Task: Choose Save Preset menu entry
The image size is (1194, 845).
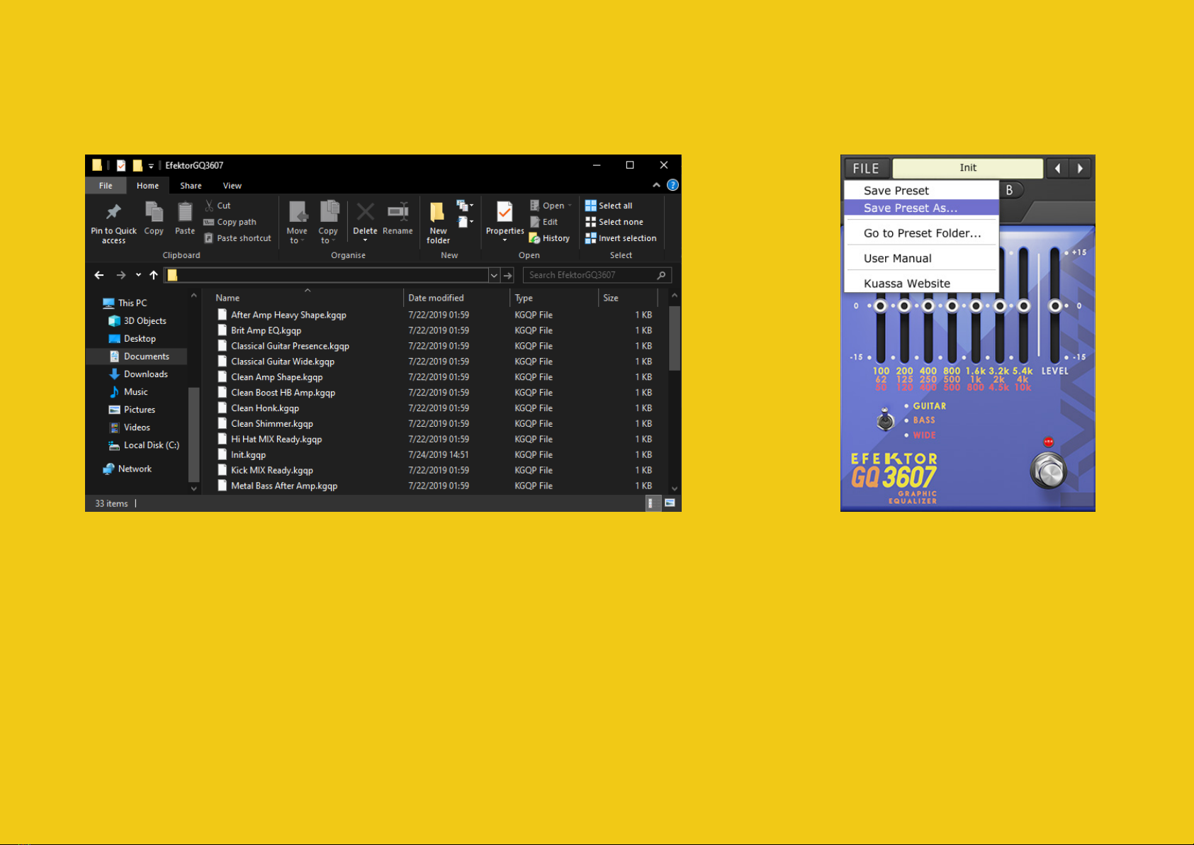Action: 921,191
